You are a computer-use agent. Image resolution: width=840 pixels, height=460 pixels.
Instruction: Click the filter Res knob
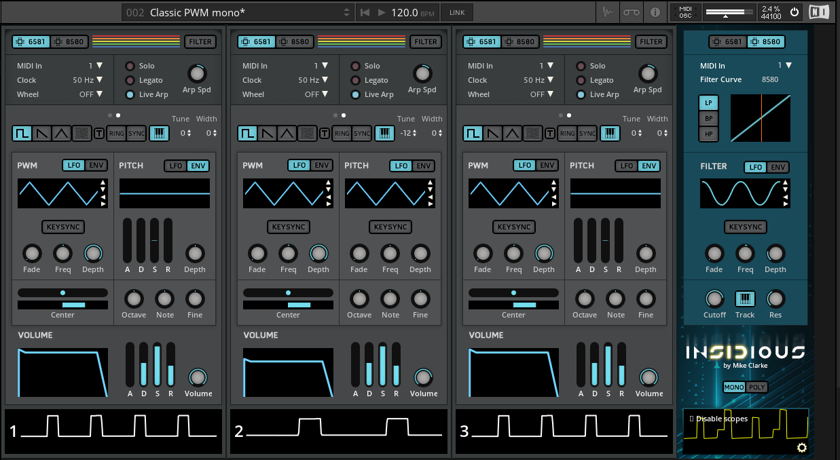coord(775,299)
